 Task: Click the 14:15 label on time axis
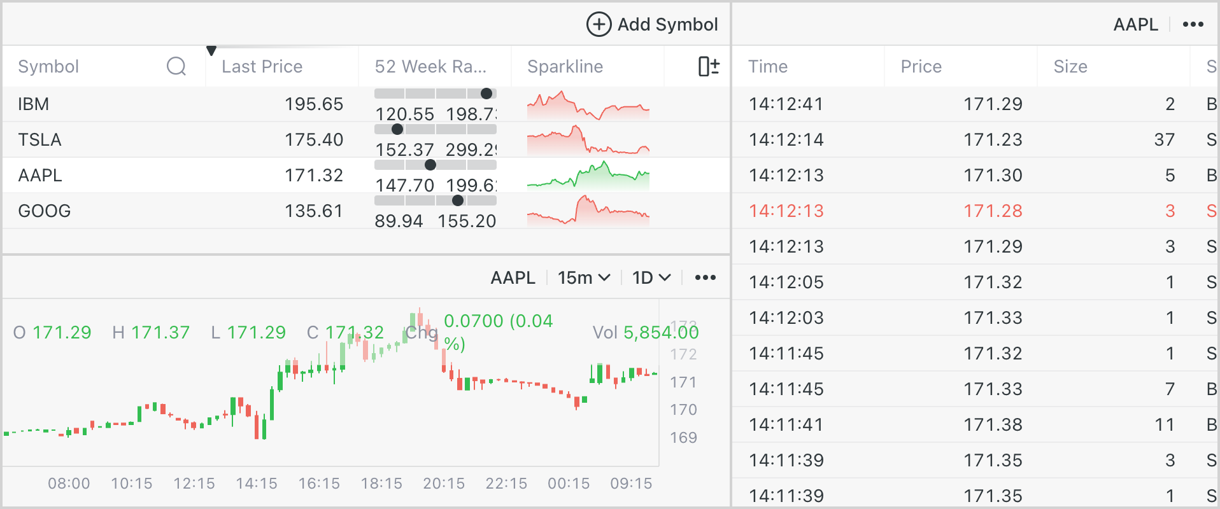coord(257,484)
